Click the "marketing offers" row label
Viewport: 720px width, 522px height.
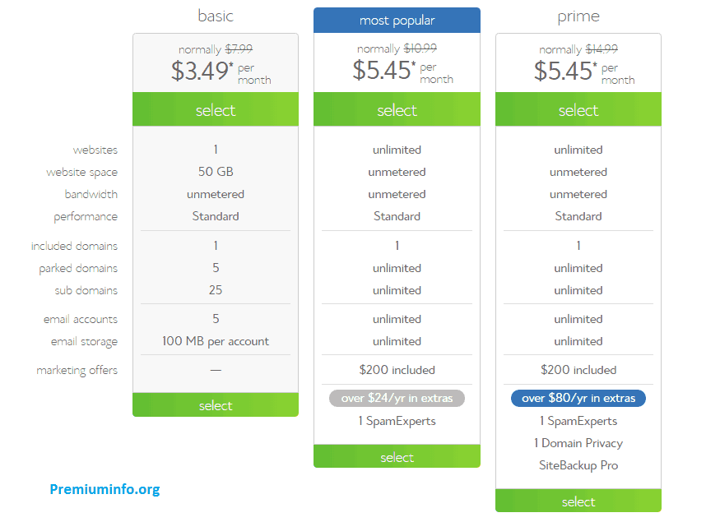[x=77, y=371]
